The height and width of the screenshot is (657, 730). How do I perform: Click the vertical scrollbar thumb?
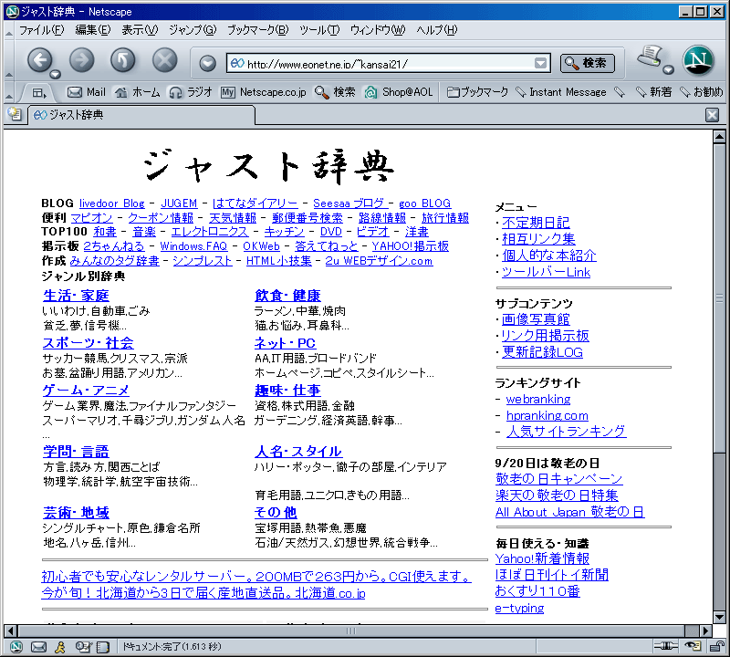coord(719,298)
